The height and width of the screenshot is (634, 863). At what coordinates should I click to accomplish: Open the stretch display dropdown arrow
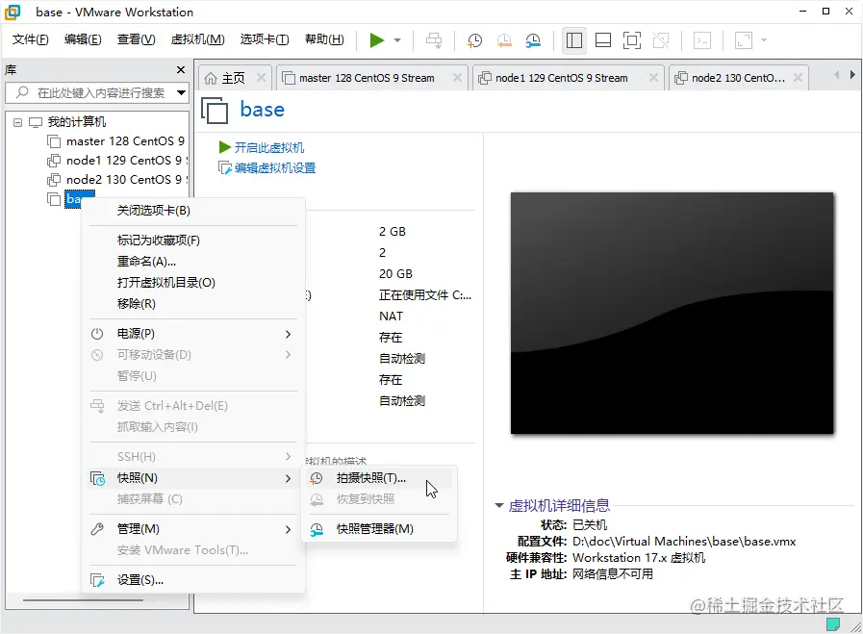(764, 40)
